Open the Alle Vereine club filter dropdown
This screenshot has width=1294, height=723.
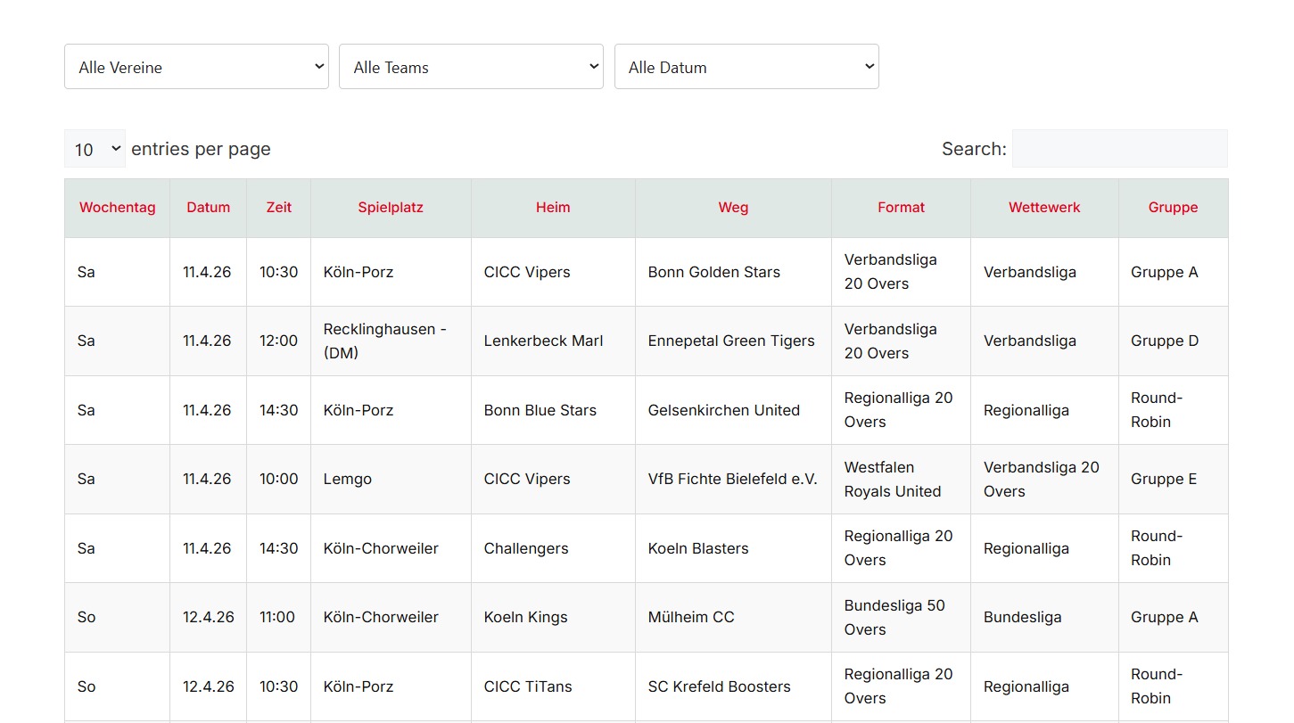coord(196,67)
